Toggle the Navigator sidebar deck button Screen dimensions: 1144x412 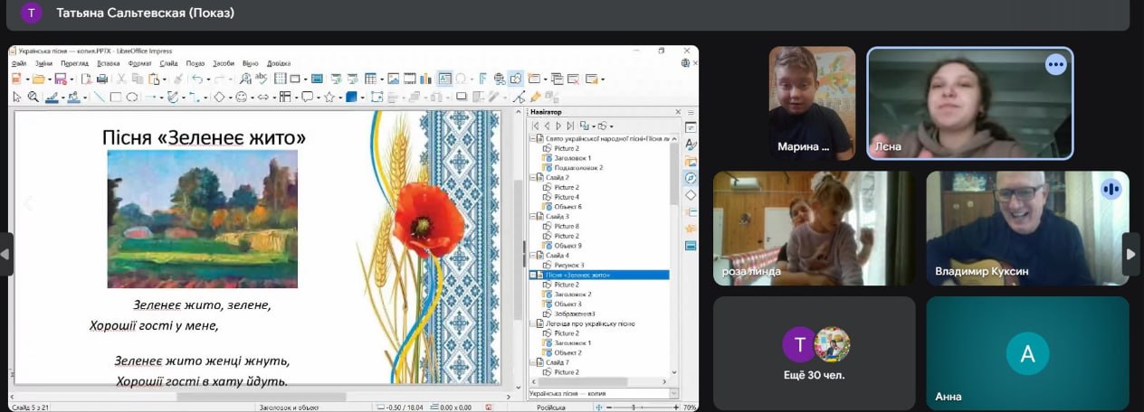point(691,178)
